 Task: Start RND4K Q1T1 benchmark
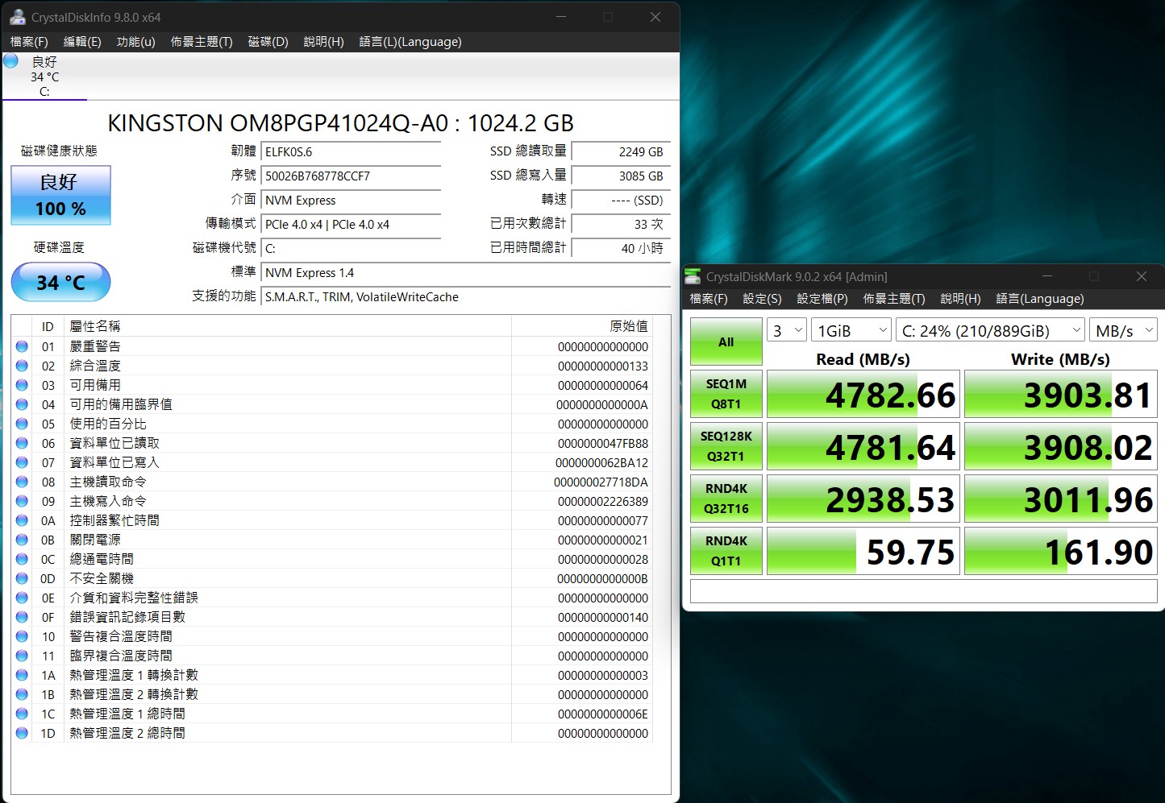pos(726,551)
